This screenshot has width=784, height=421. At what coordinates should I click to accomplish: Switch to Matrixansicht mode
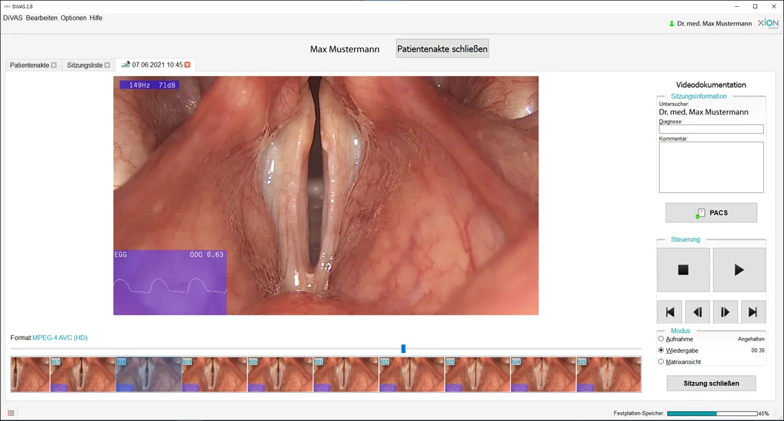click(x=661, y=361)
